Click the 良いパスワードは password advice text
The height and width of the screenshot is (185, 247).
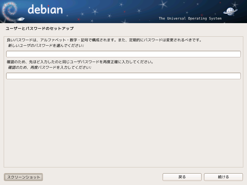tap(104, 40)
